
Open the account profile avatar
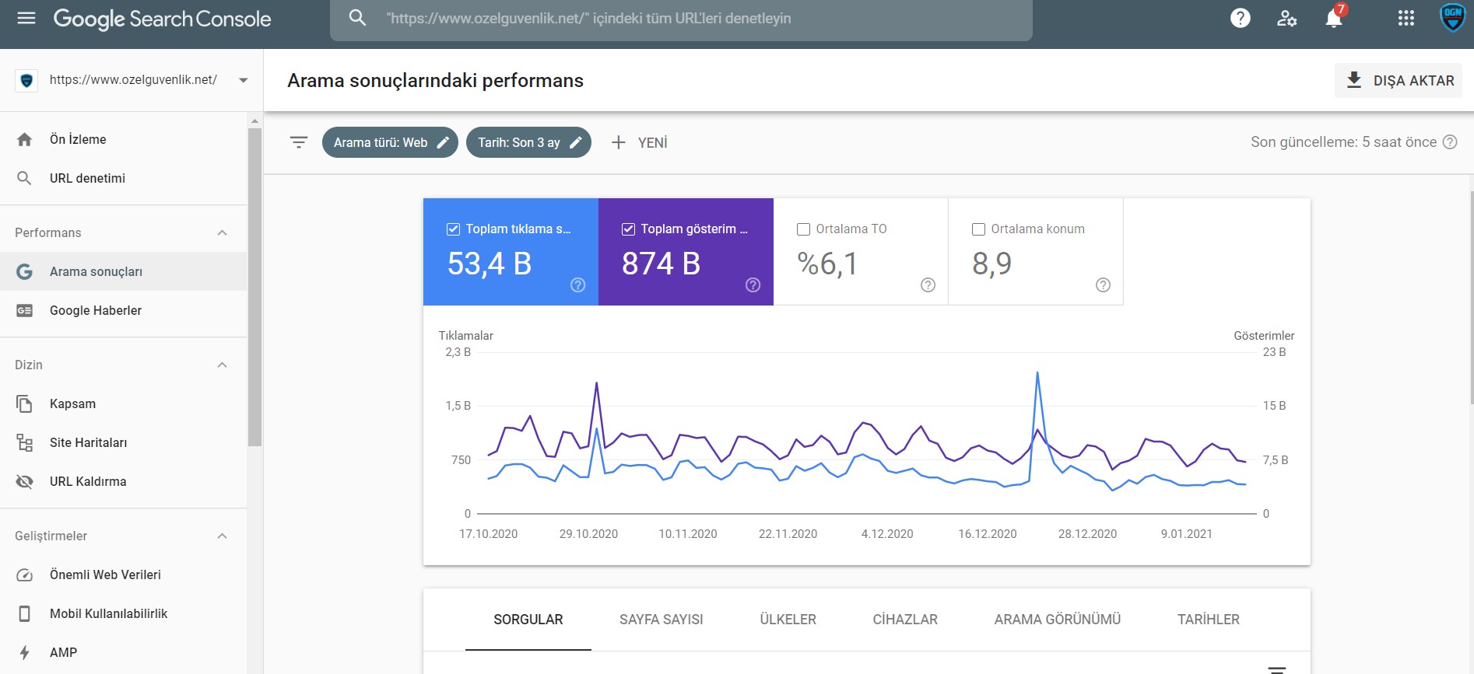pyautogui.click(x=1452, y=18)
